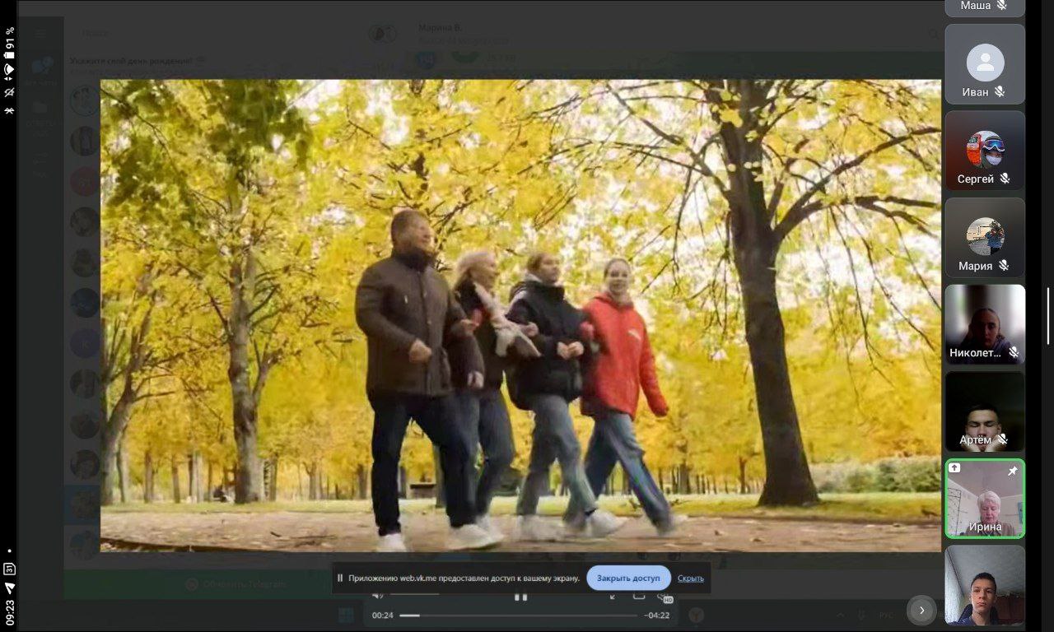1054x632 pixels.
Task: Click muted microphone icon on Николет… tile
Action: [1014, 352]
